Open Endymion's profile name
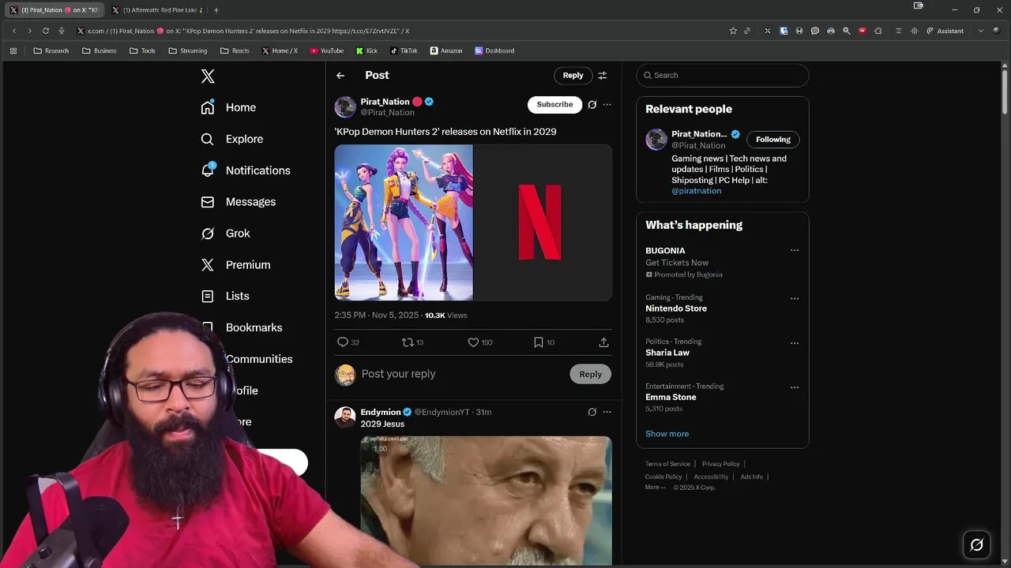 [381, 412]
